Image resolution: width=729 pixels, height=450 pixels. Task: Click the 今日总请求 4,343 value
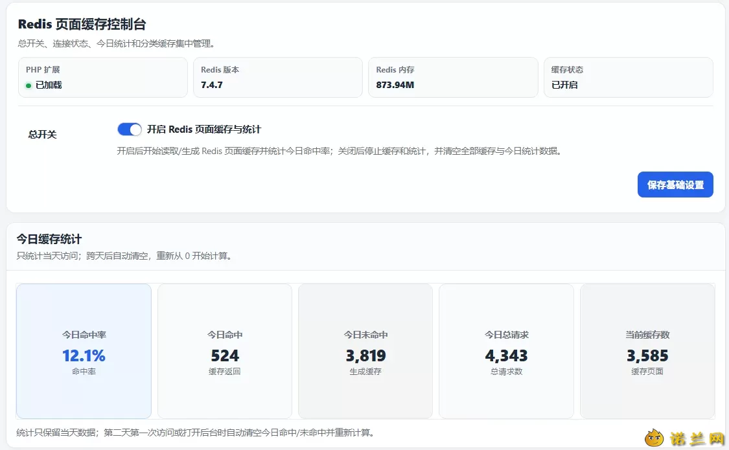pos(506,355)
